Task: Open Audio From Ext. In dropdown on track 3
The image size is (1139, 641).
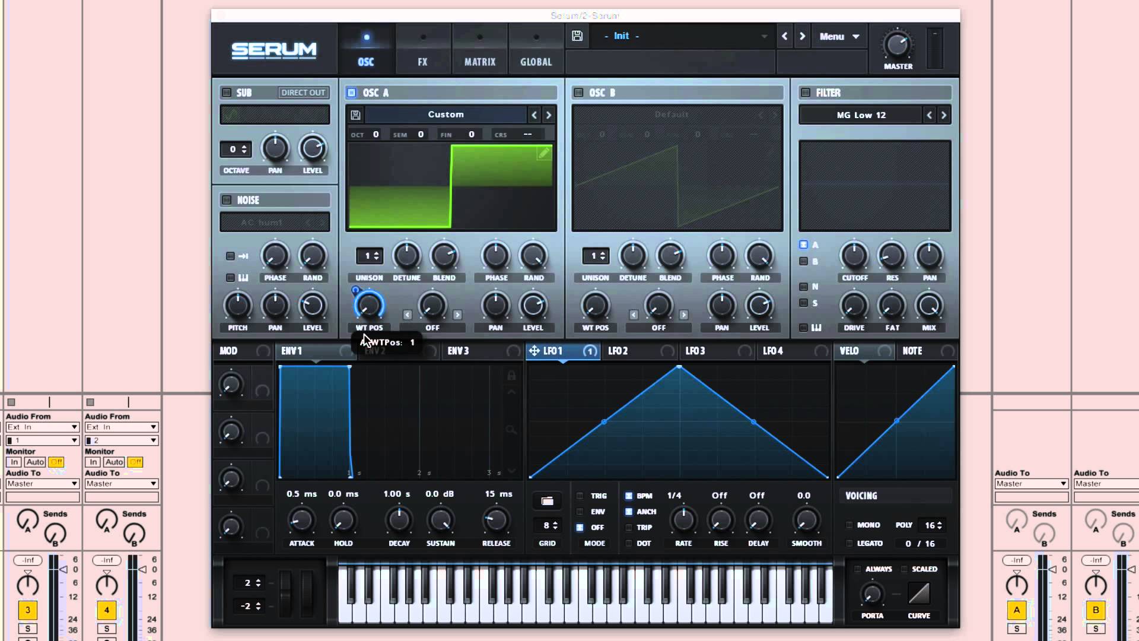Action: point(43,427)
